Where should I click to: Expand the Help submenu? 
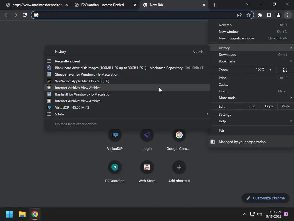click(251, 121)
